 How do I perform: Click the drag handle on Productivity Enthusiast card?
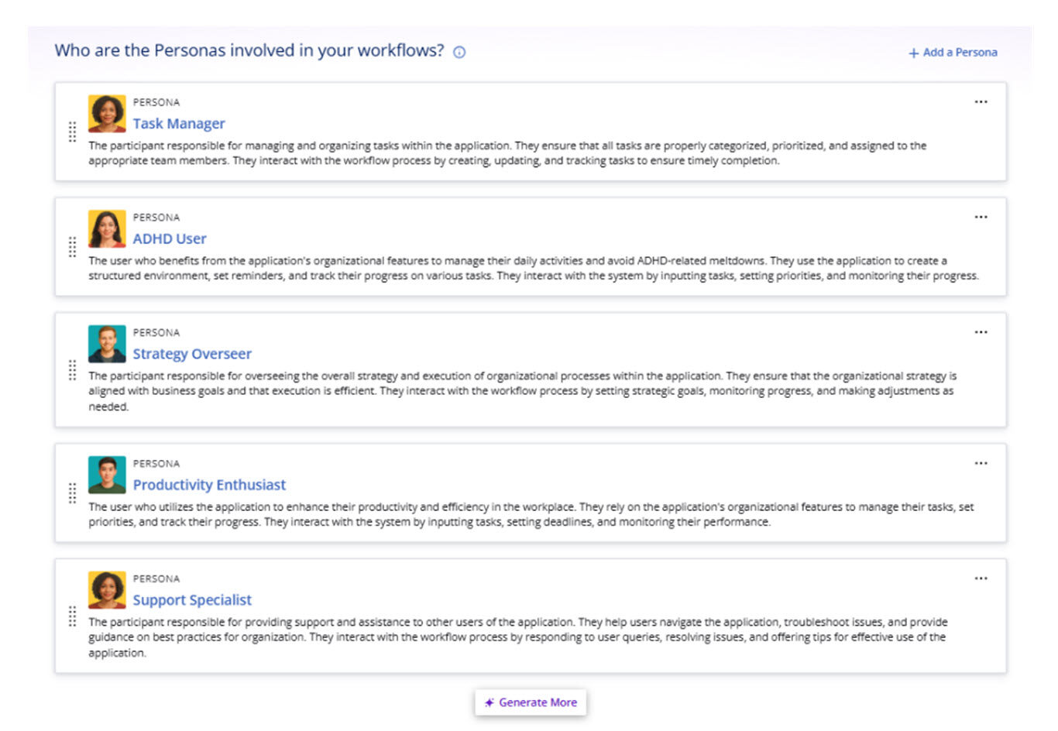[72, 493]
